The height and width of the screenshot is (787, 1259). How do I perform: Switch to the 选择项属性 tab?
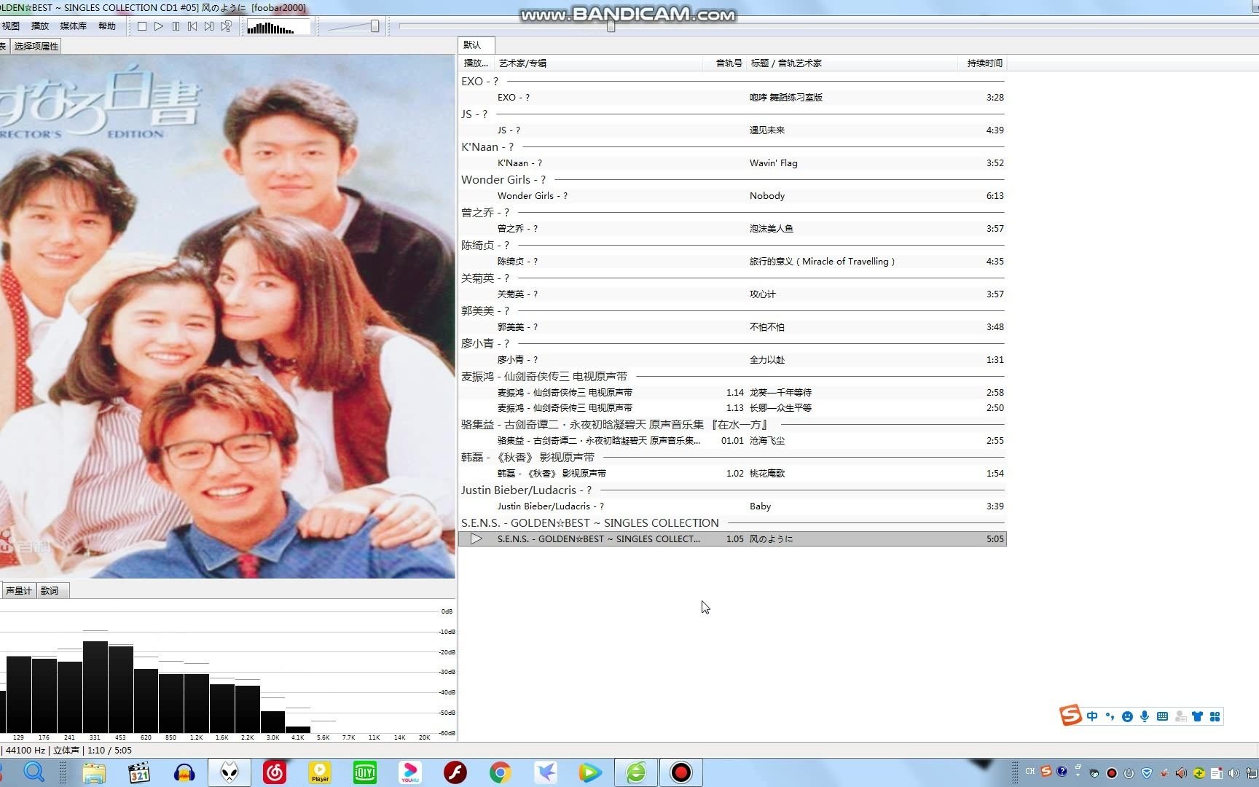pyautogui.click(x=36, y=46)
